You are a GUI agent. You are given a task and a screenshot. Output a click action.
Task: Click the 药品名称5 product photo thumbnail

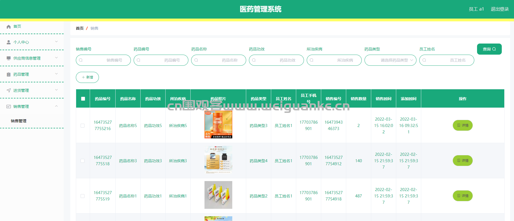pos(218,125)
